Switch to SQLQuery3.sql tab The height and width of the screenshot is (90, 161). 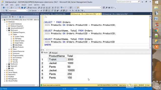click(53, 14)
